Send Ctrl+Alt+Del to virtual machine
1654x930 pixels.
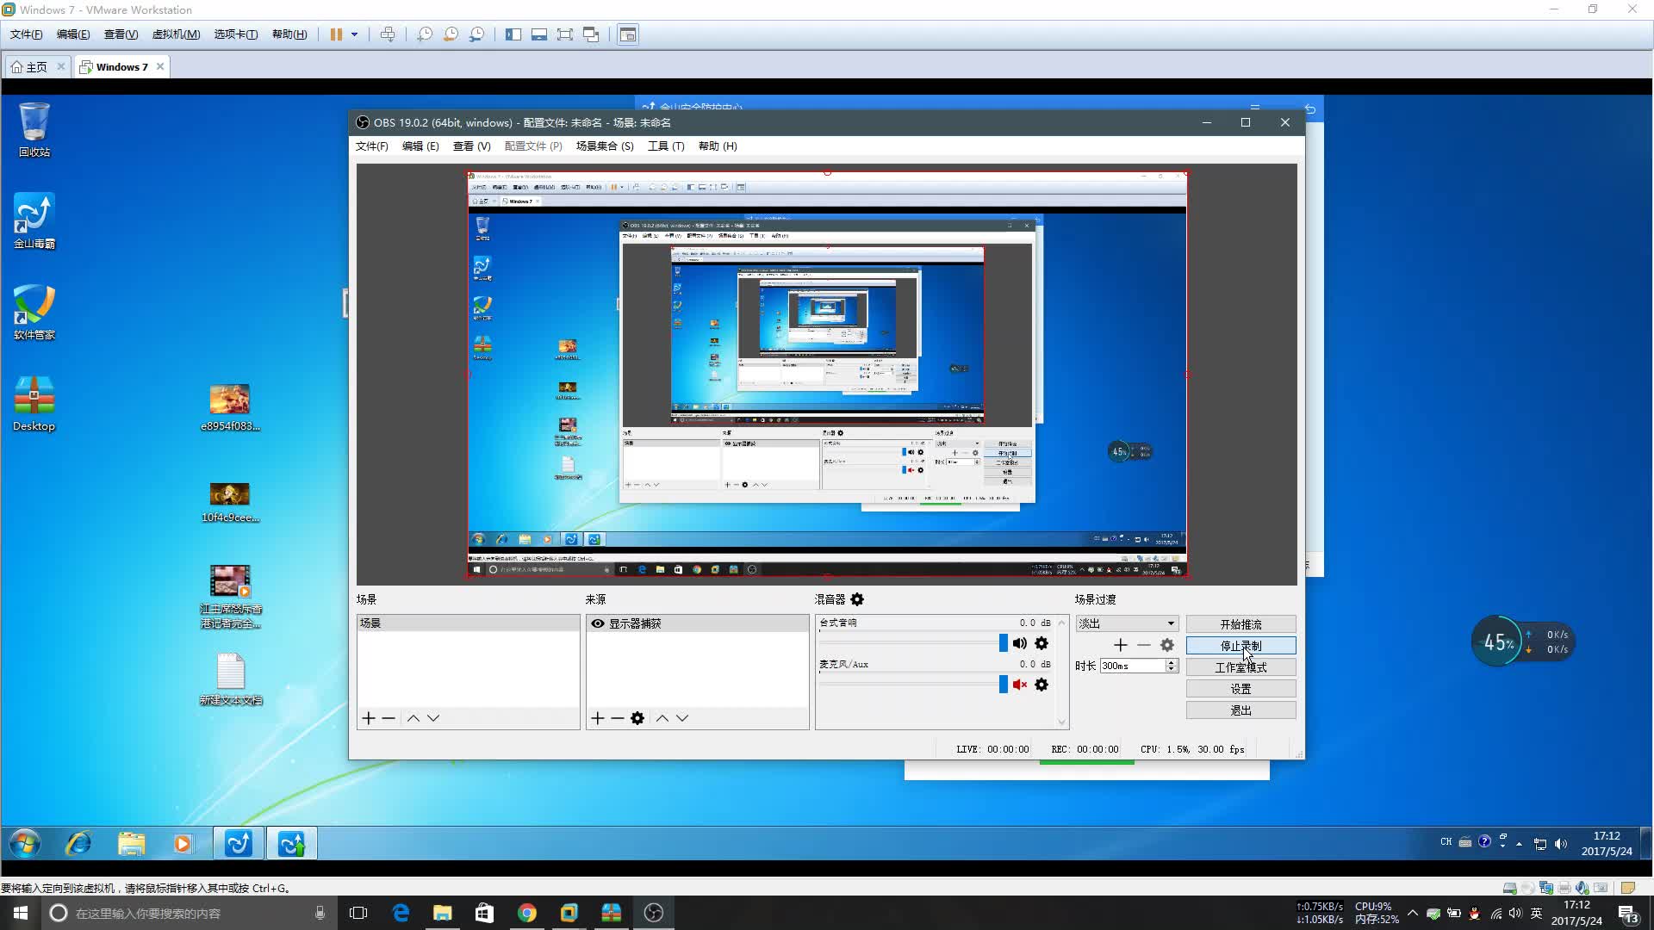pyautogui.click(x=388, y=34)
